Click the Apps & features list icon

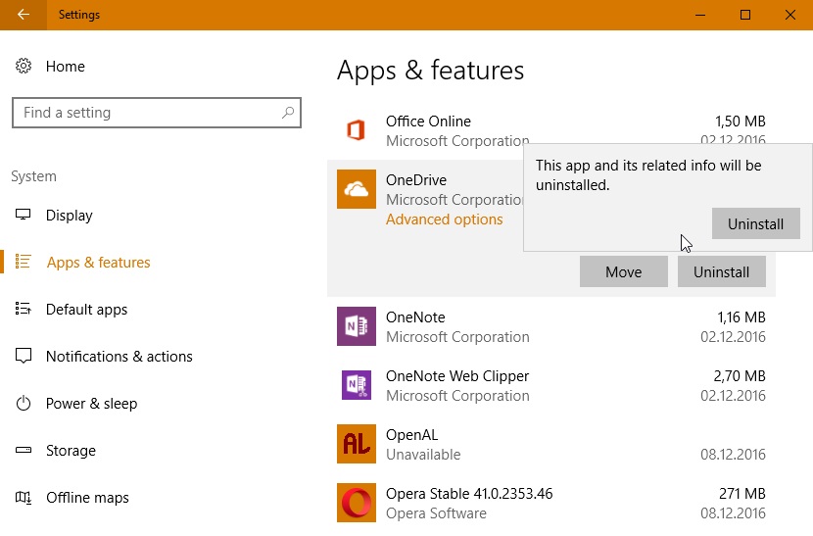click(x=24, y=262)
